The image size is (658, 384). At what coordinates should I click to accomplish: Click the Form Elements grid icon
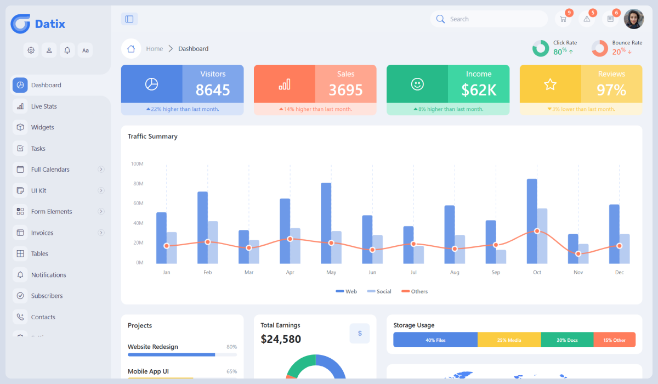pyautogui.click(x=20, y=211)
